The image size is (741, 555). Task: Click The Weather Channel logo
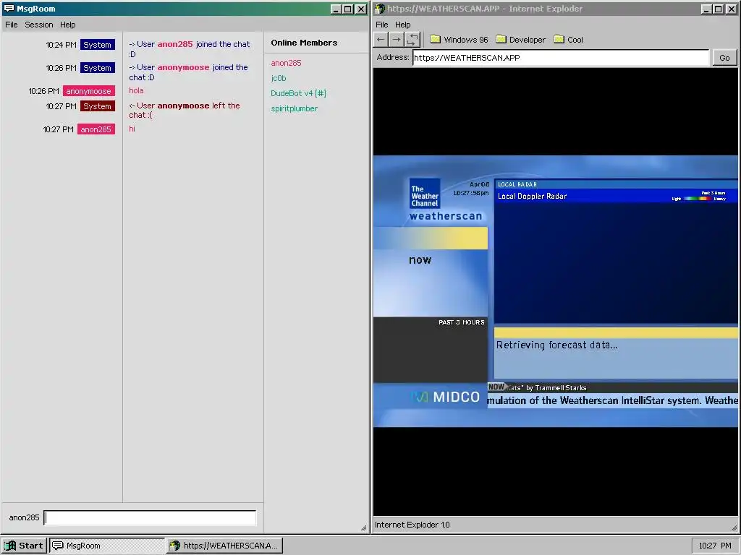coord(424,194)
